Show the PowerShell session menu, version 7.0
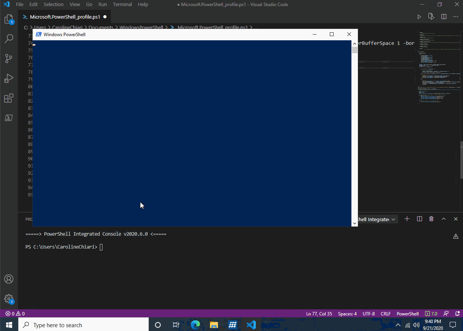The image size is (463, 331). coord(431,314)
